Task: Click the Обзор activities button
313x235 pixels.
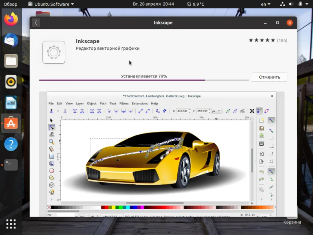Action: 11,4
